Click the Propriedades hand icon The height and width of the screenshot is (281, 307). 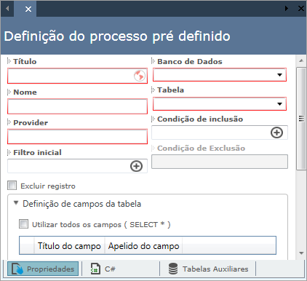(x=17, y=269)
